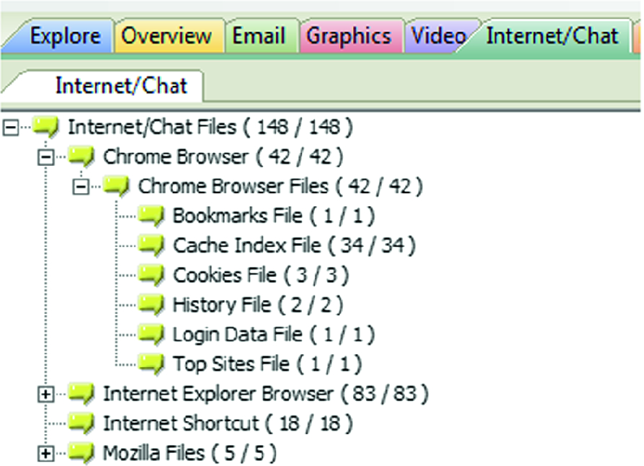Image resolution: width=644 pixels, height=466 pixels.
Task: Select 'Cookies File ( 3 / 3 )'
Action: pyautogui.click(x=261, y=276)
